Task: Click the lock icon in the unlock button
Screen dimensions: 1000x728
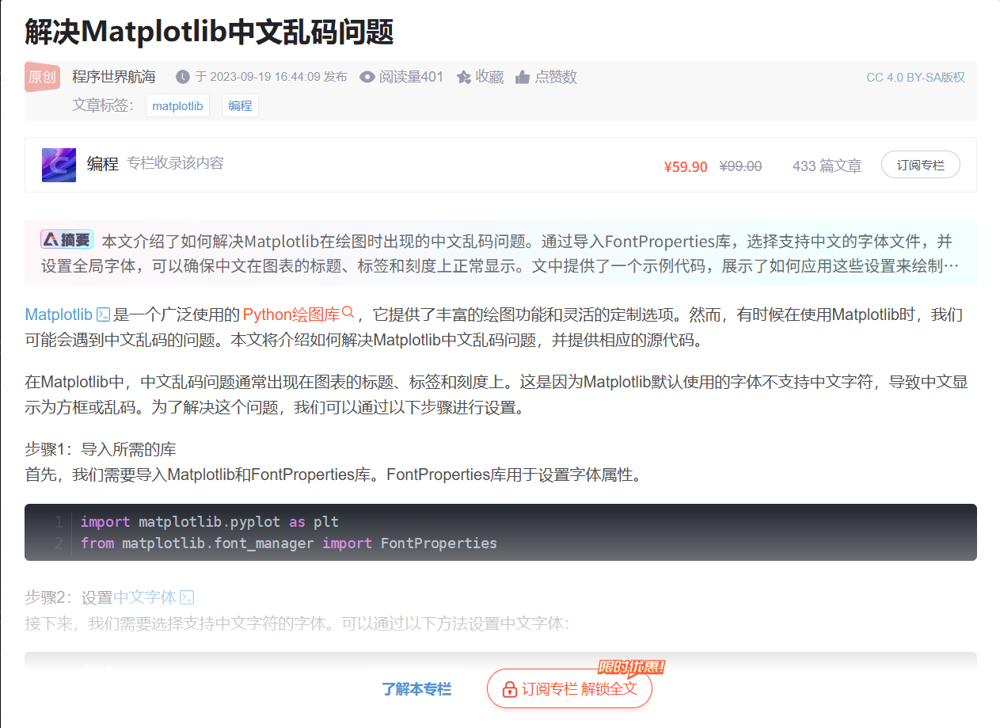Action: point(510,689)
